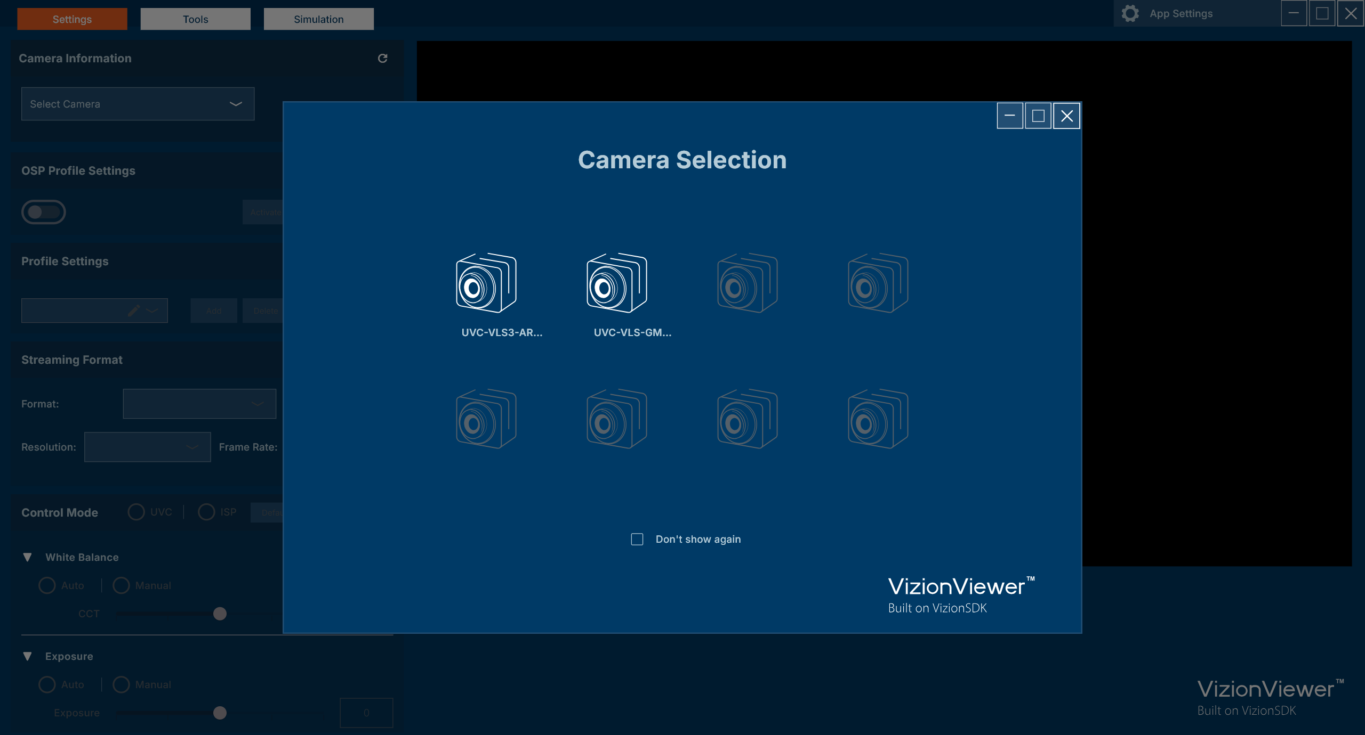Toggle the OSP Profile Settings switch
The height and width of the screenshot is (735, 1365).
(44, 211)
